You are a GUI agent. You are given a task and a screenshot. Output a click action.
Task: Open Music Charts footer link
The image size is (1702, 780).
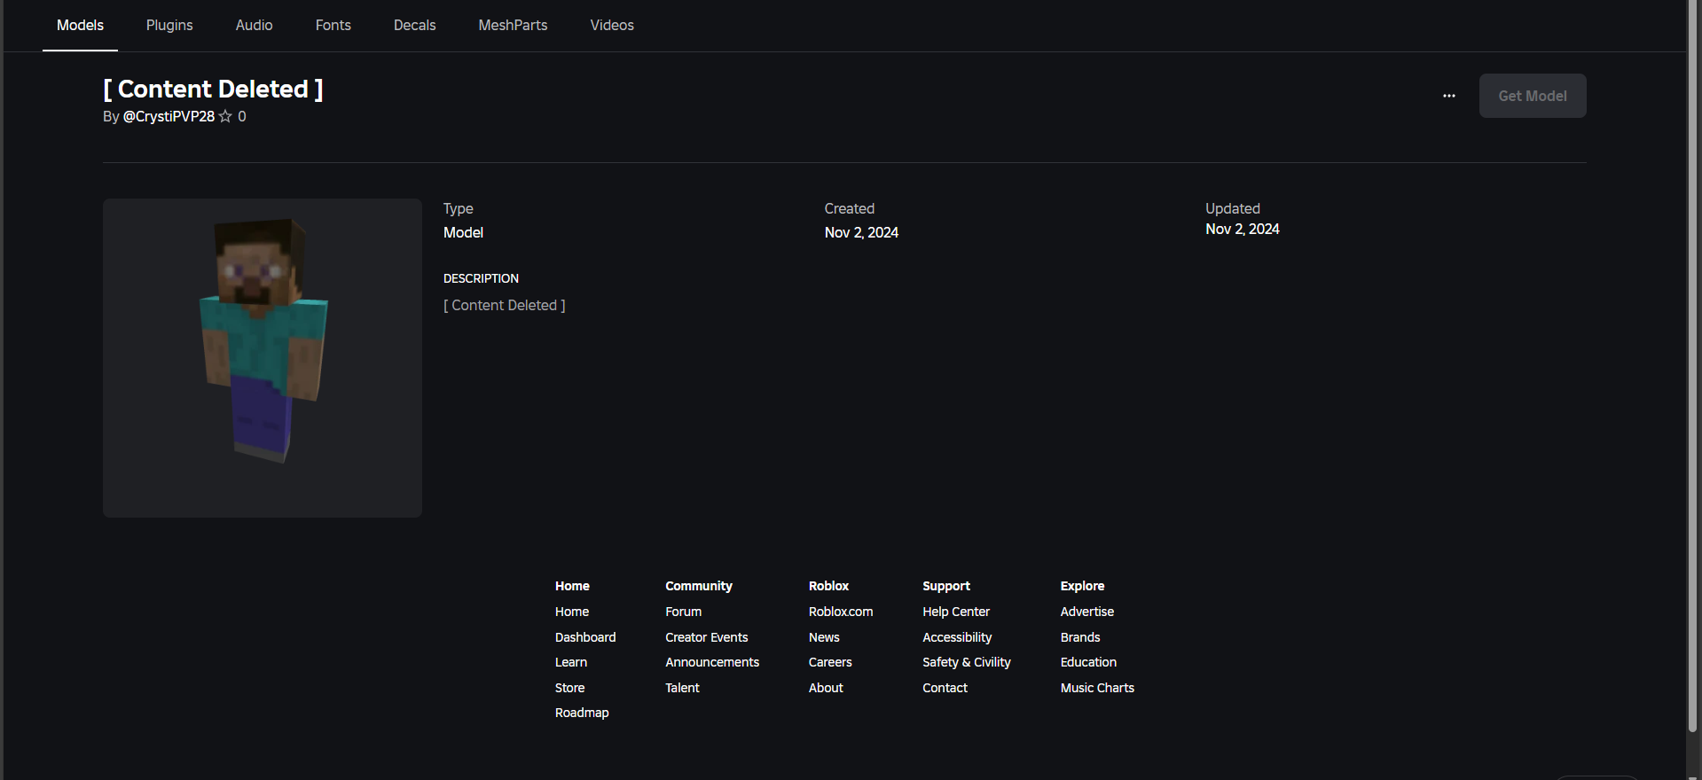click(1098, 688)
